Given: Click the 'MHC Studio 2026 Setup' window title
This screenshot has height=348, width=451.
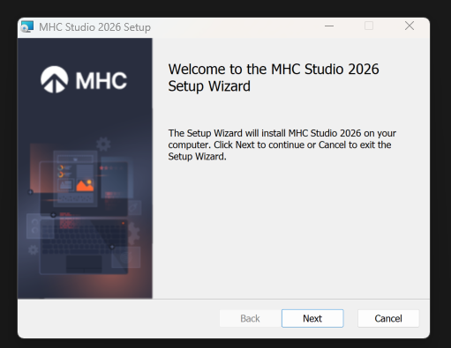Looking at the screenshot, I should pos(94,27).
